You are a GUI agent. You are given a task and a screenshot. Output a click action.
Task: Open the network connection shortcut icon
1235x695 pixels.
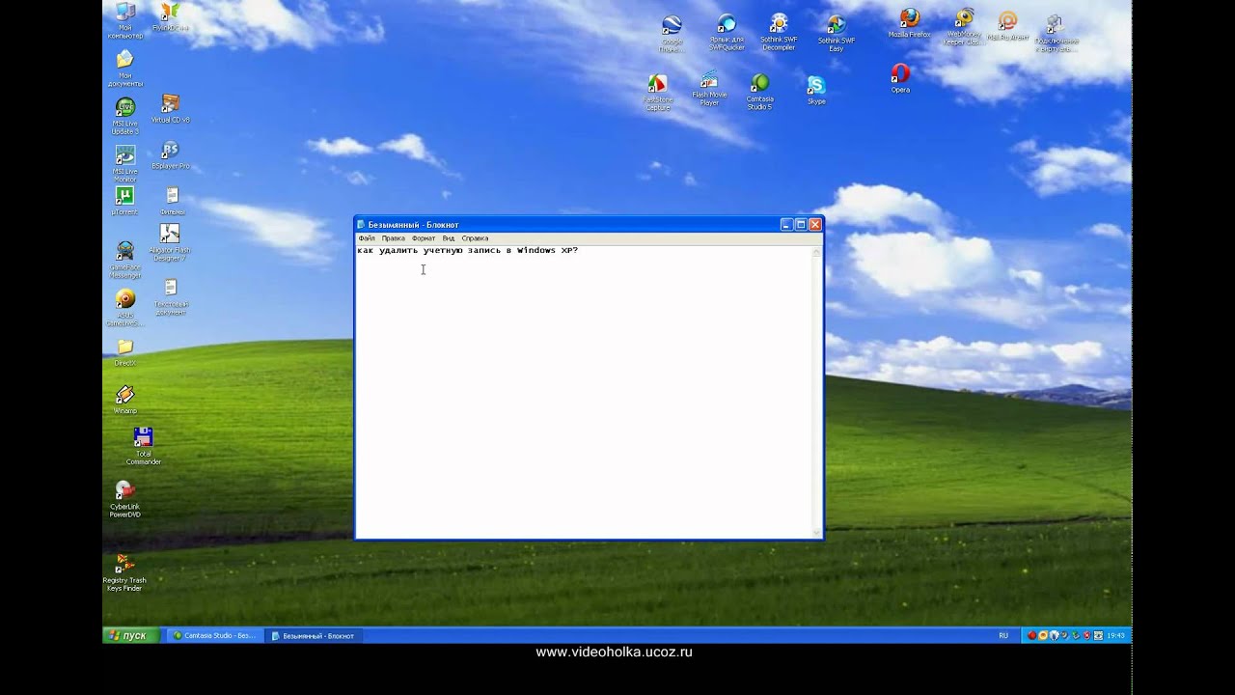click(1056, 33)
